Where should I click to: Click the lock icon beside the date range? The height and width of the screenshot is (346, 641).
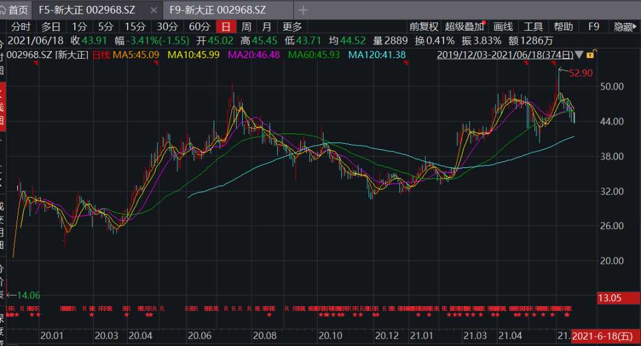click(x=590, y=55)
